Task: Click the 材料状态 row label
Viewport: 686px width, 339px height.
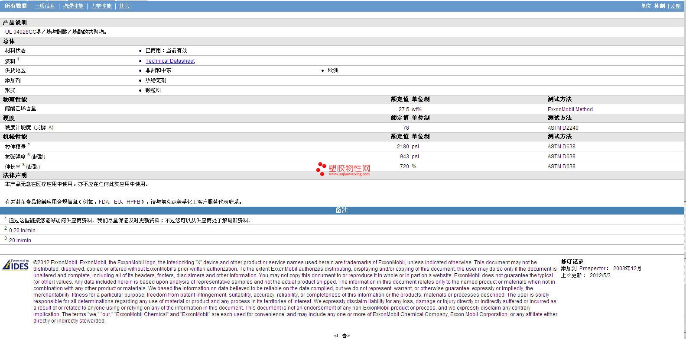Action: click(15, 51)
